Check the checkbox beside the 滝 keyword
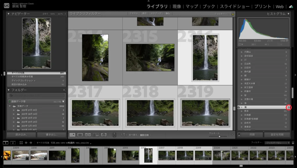Image resolution: width=297 pixels, height=168 pixels. [238, 107]
